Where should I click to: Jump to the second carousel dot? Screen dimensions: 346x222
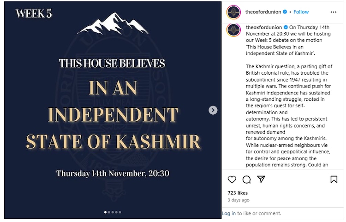(x=109, y=212)
